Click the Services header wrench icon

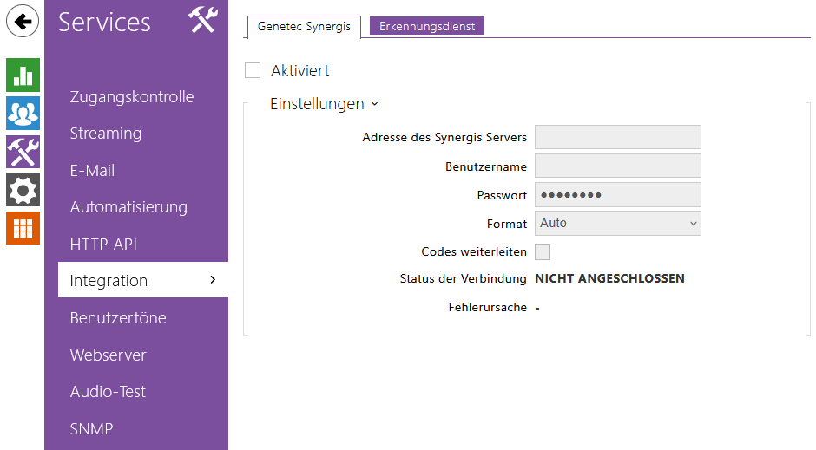202,20
